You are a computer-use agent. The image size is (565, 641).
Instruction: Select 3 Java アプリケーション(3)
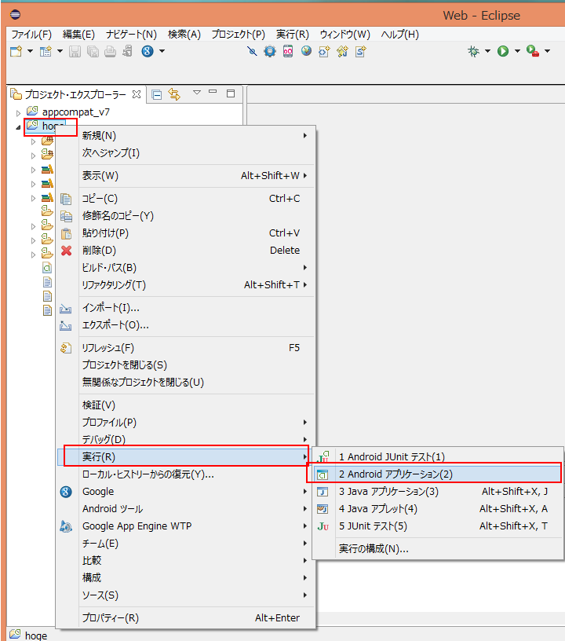(x=438, y=492)
